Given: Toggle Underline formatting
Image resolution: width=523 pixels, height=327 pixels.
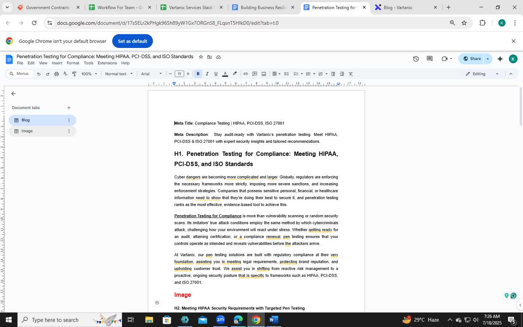Looking at the screenshot, I should point(216,74).
